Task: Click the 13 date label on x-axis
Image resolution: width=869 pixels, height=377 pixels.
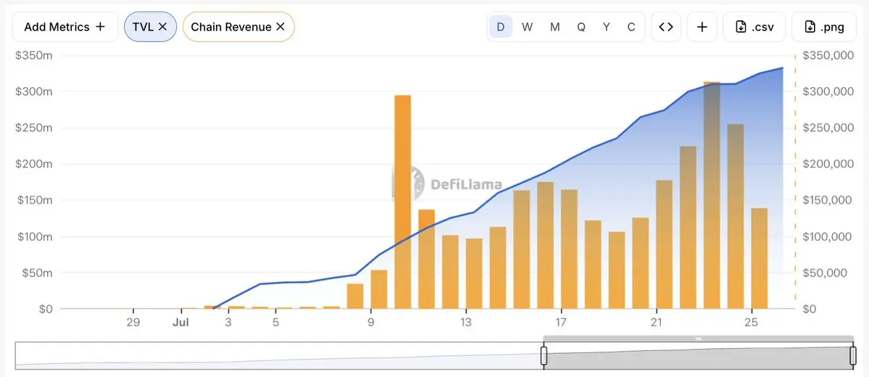Action: 466,323
